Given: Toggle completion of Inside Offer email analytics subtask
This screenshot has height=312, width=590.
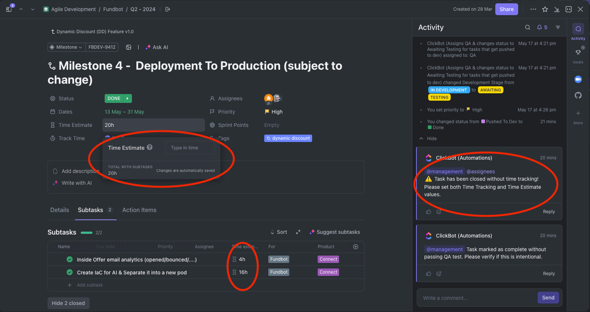Looking at the screenshot, I should 70,259.
